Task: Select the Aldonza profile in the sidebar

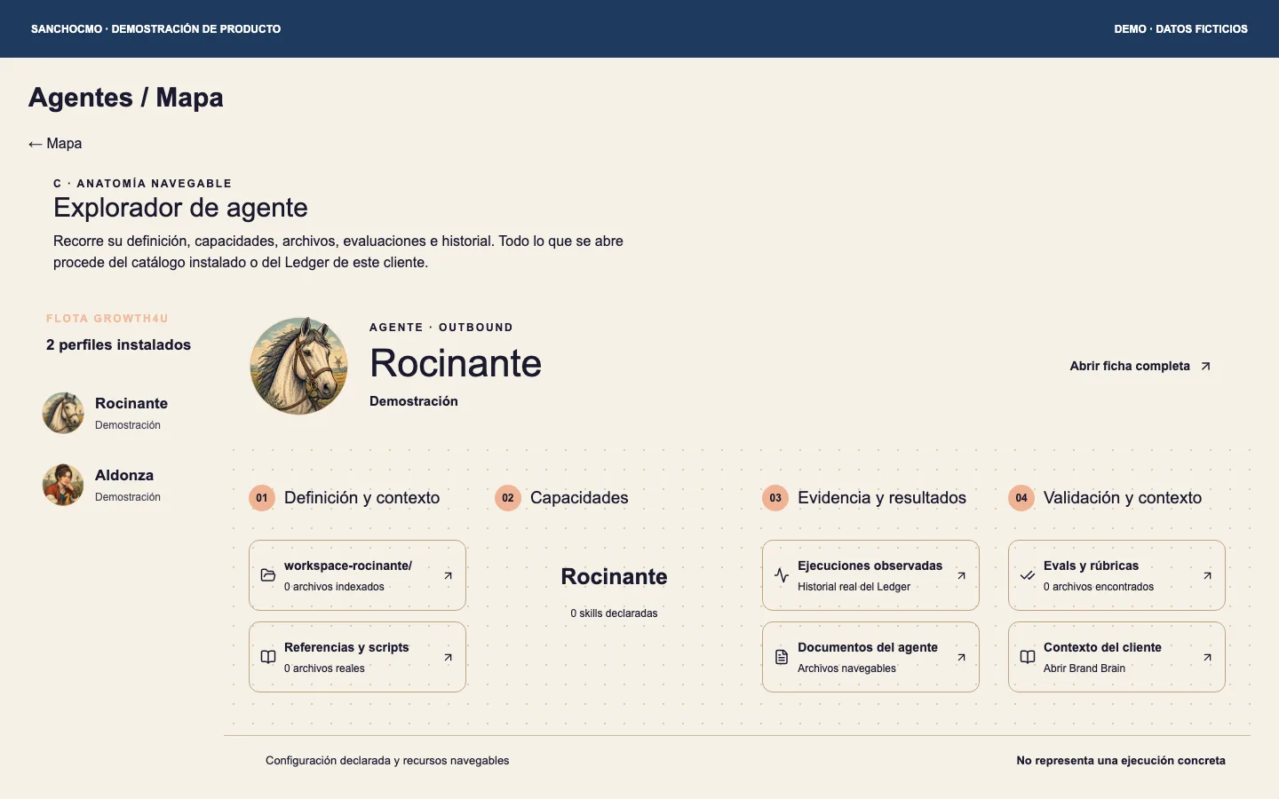Action: (117, 485)
